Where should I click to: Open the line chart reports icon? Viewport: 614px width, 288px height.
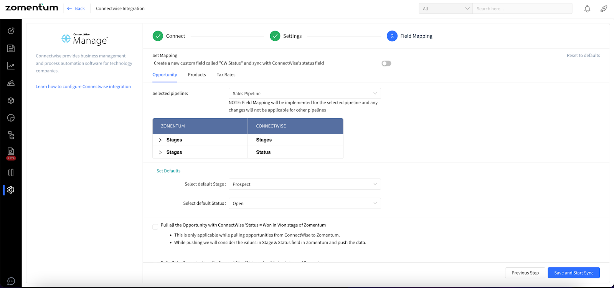coord(11,66)
